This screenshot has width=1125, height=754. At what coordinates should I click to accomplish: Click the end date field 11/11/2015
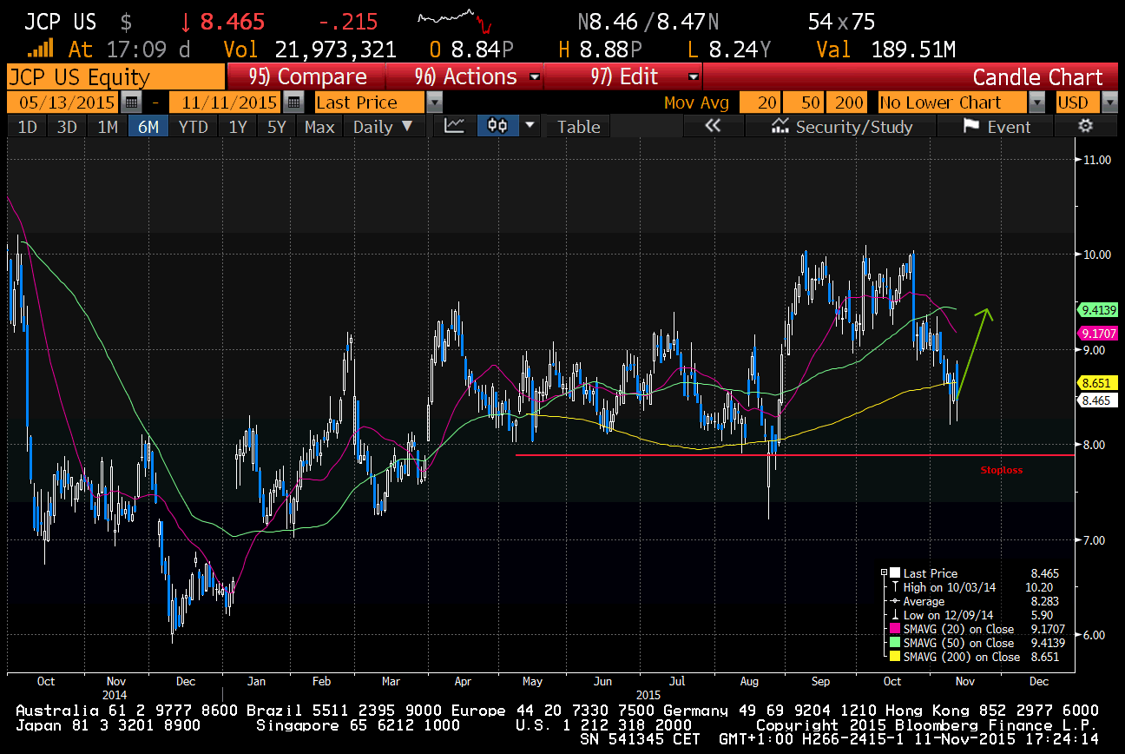pyautogui.click(x=226, y=103)
